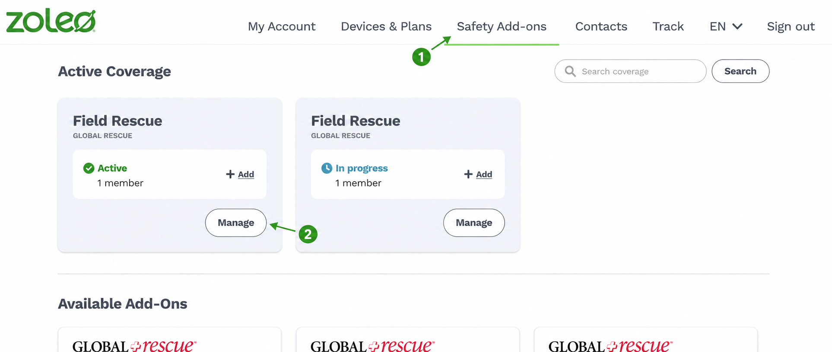Sign out of the account
The height and width of the screenshot is (352, 832).
coord(791,26)
